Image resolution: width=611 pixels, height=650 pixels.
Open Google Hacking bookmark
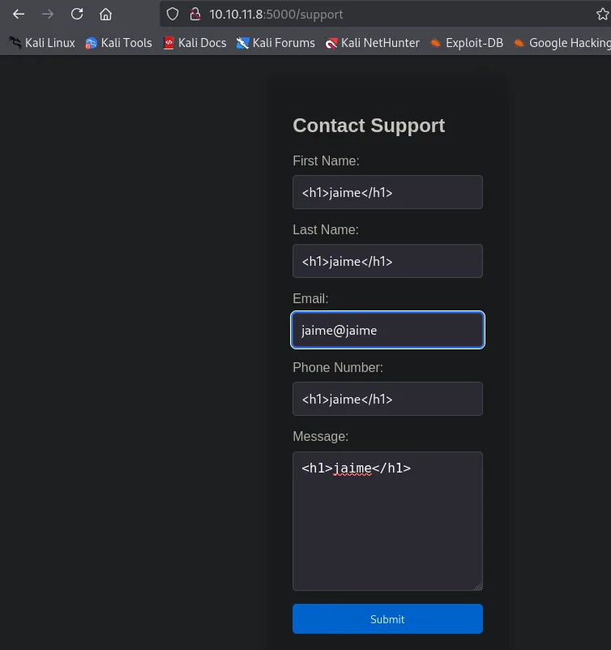(x=562, y=43)
